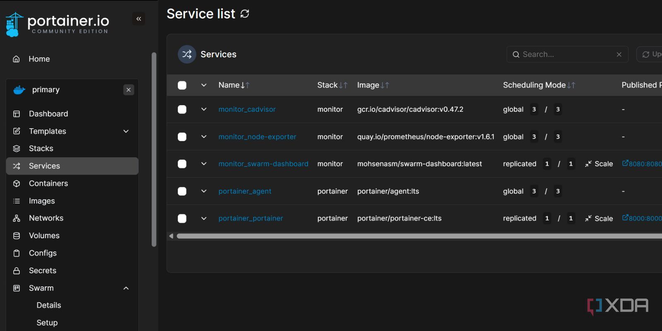
Task: Click the Networks icon in sidebar
Action: [17, 218]
